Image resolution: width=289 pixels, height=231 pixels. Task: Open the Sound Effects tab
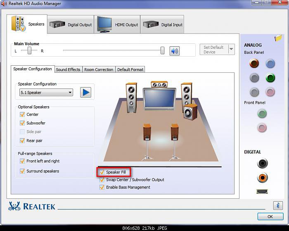pyautogui.click(x=68, y=69)
